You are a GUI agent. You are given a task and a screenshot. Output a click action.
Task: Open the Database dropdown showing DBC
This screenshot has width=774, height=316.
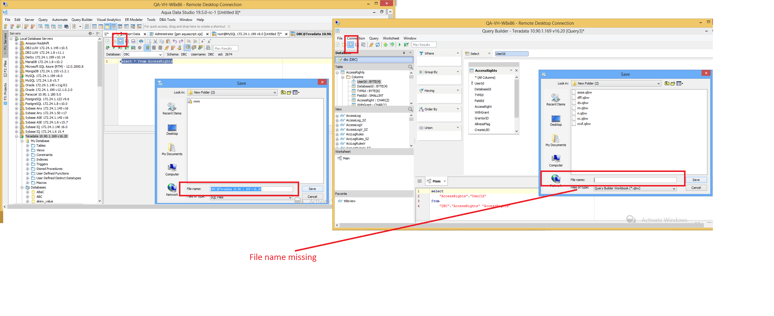160,55
